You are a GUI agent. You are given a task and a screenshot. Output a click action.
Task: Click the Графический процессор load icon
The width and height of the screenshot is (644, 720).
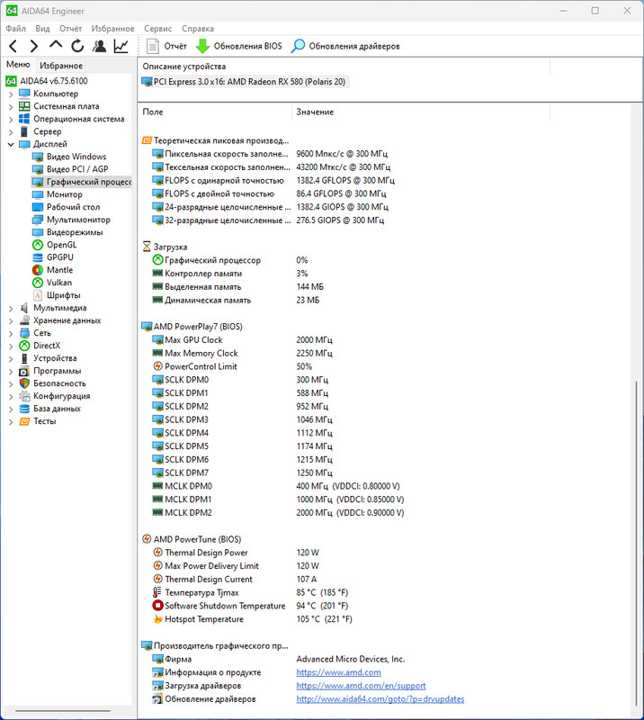(x=158, y=260)
